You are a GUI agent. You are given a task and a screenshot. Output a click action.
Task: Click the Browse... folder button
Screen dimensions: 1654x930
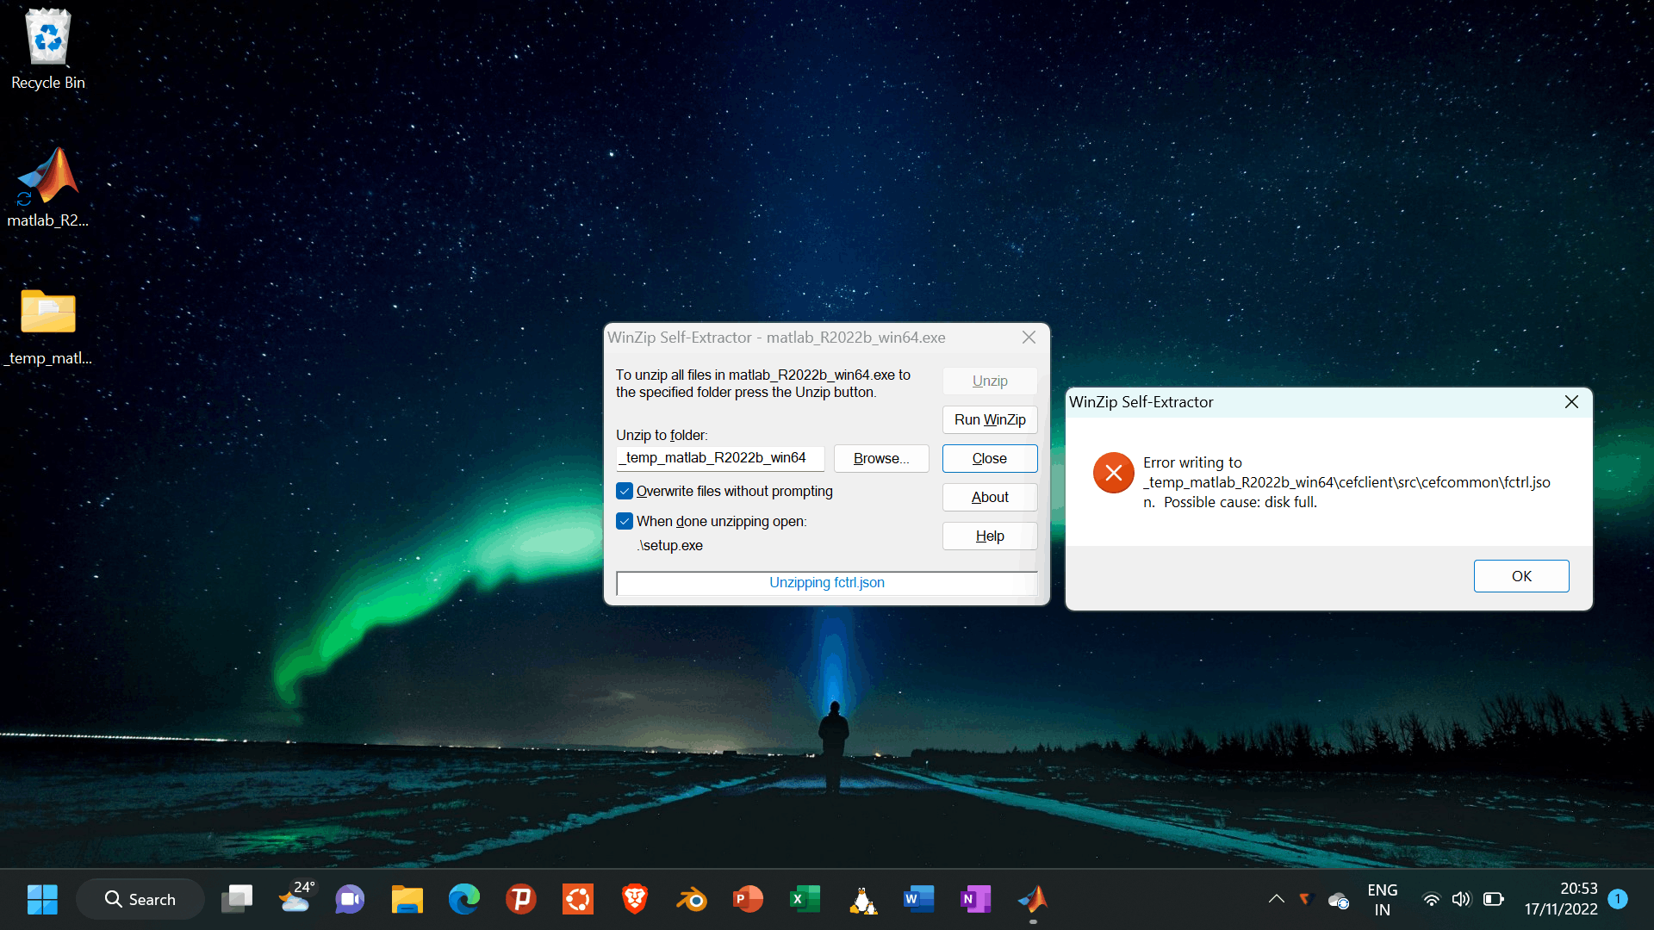(880, 458)
